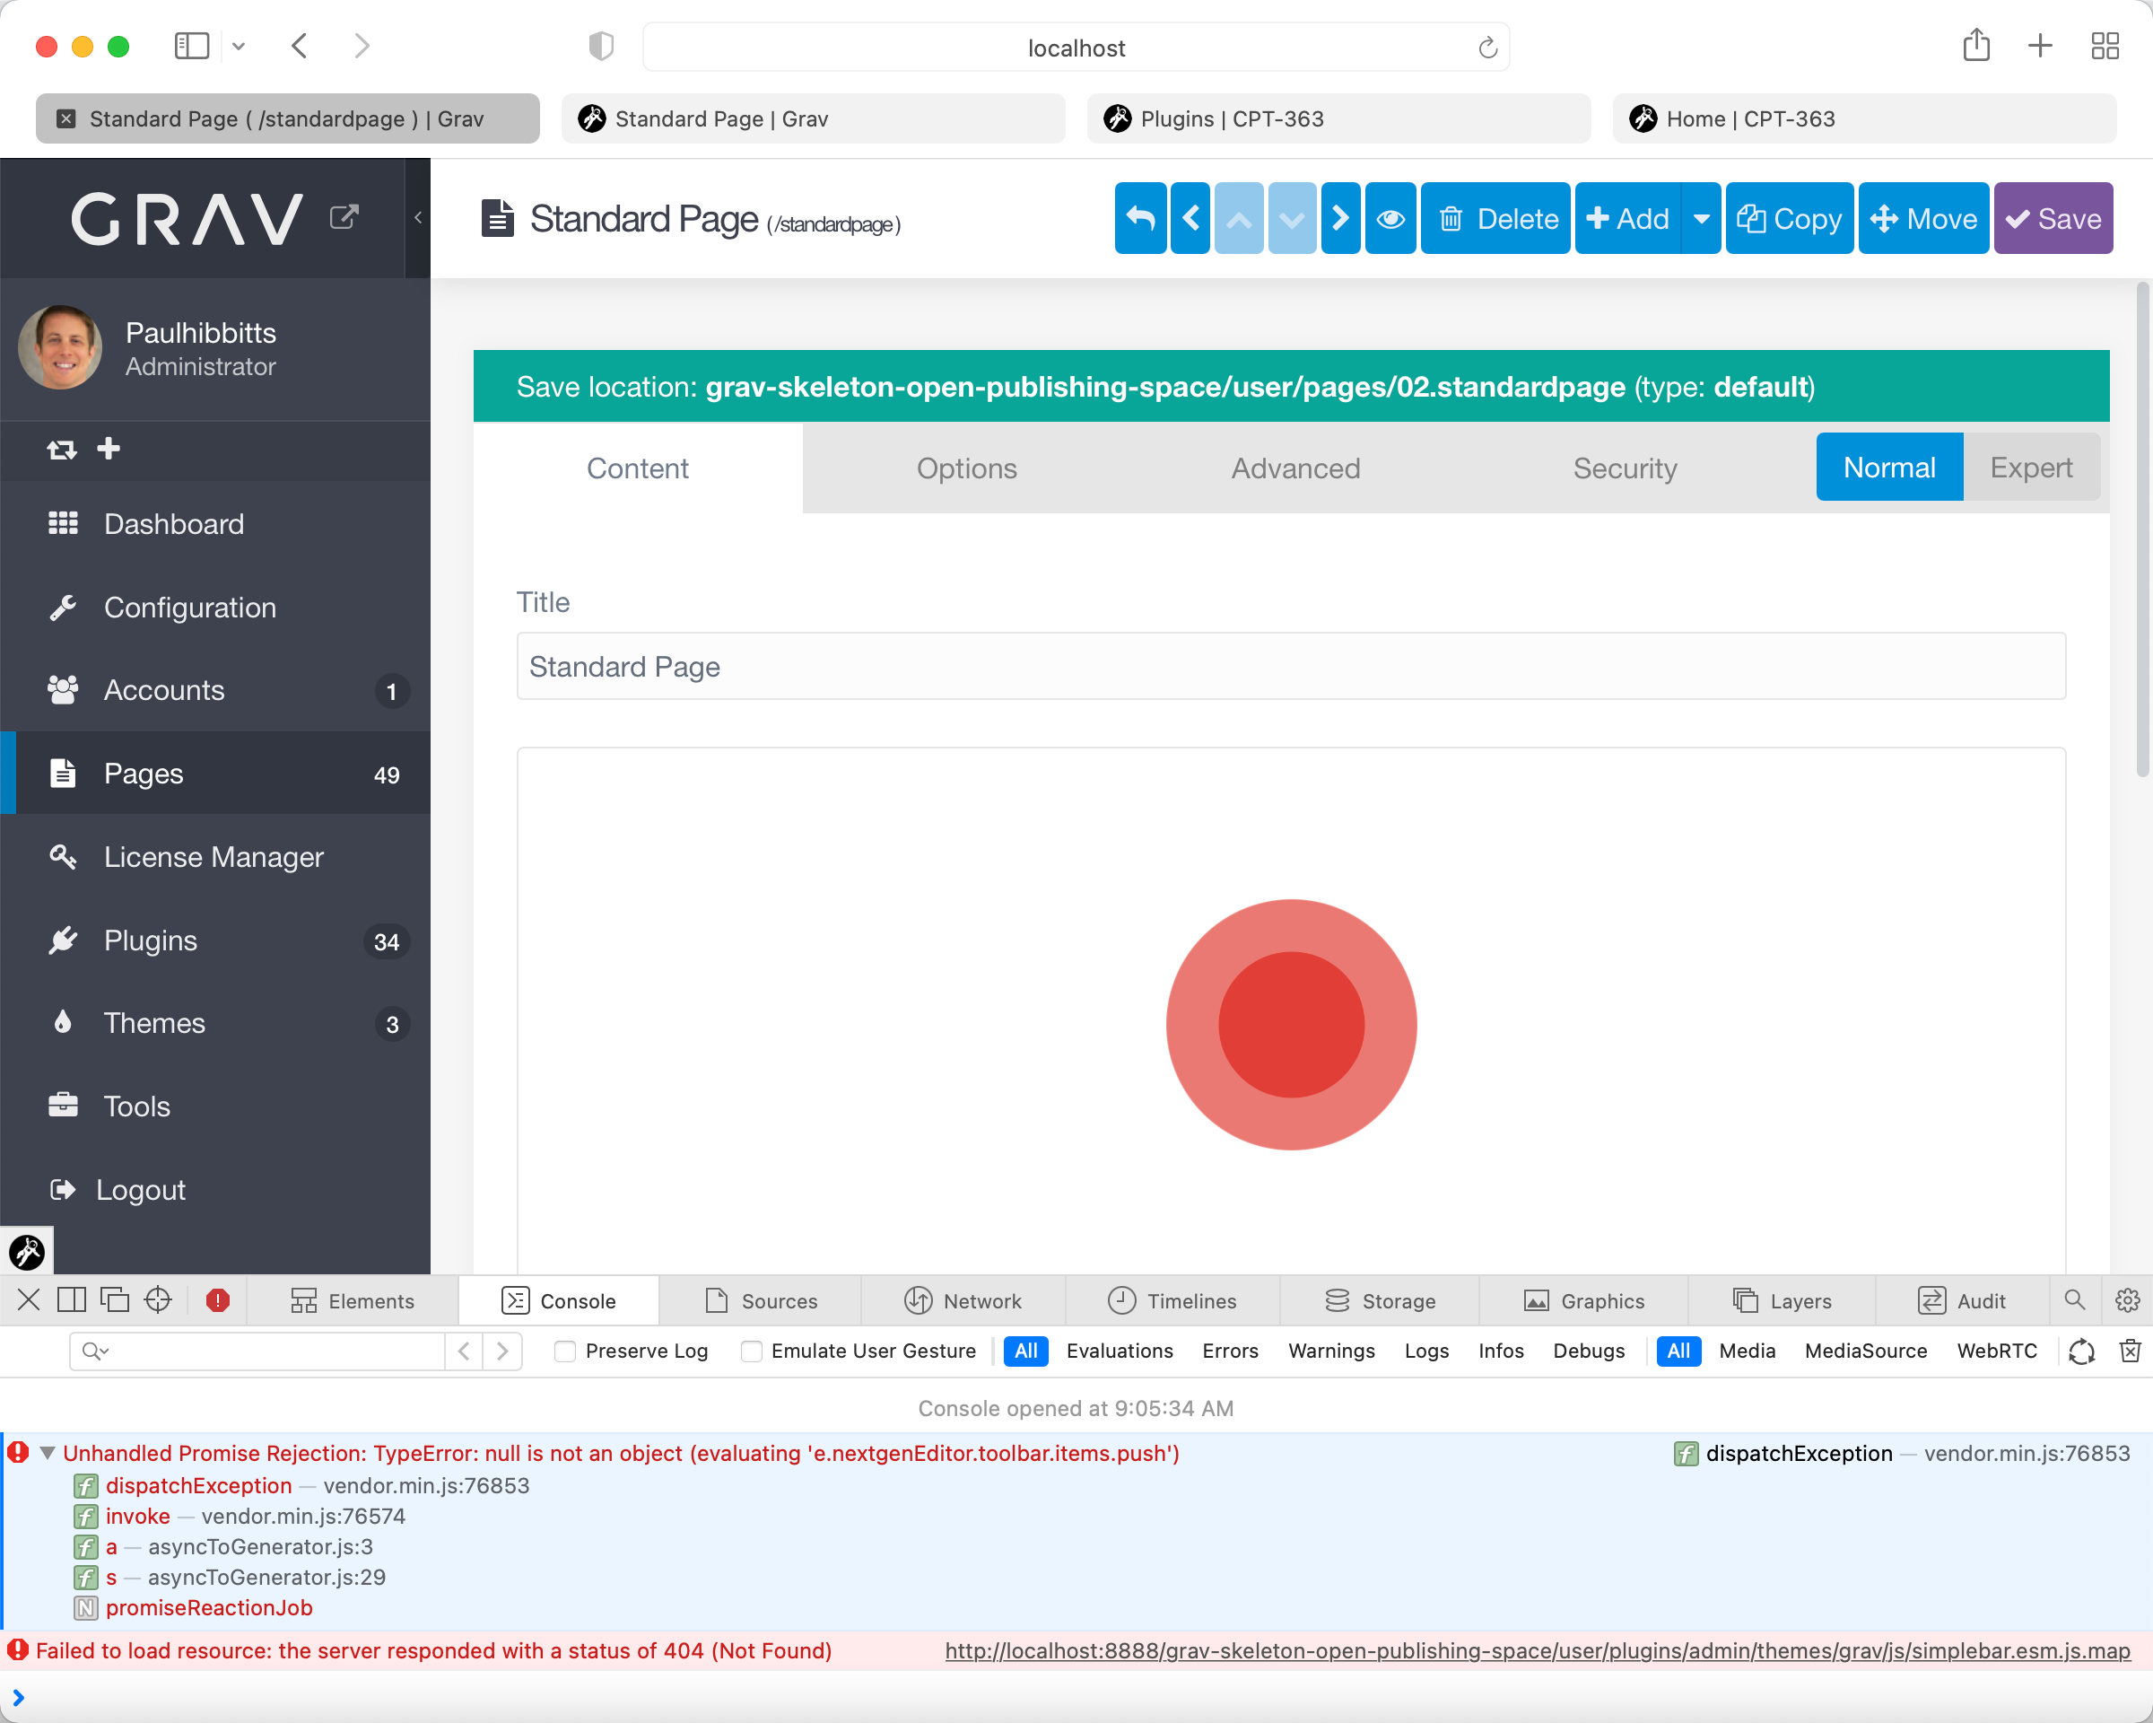Clear the console messages
The image size is (2153, 1723).
(x=2130, y=1351)
